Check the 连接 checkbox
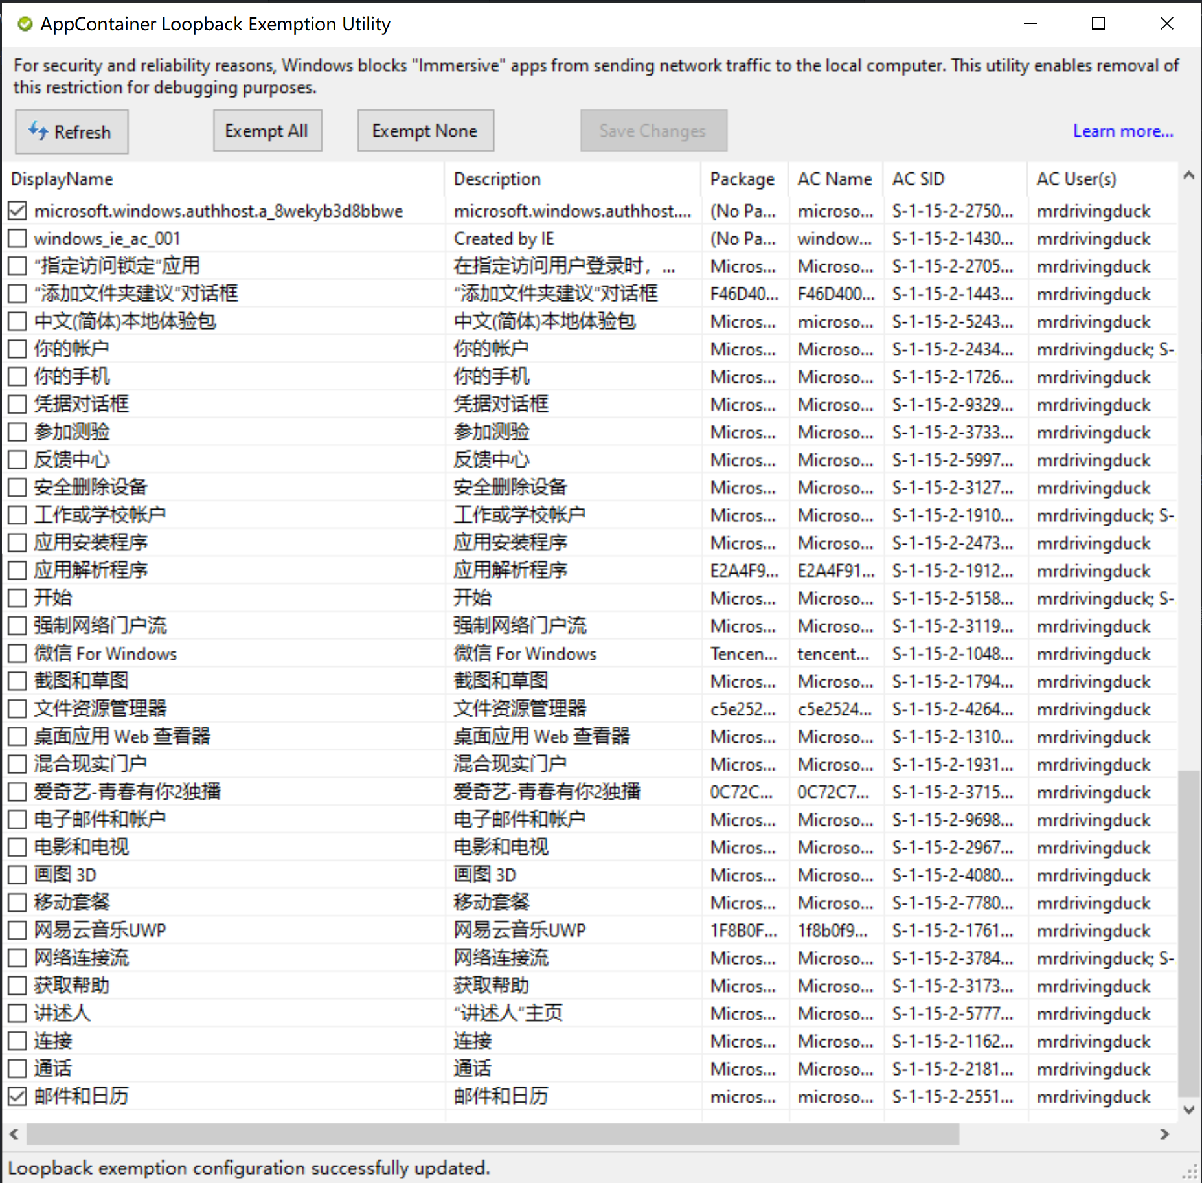Image resolution: width=1202 pixels, height=1183 pixels. (x=17, y=1041)
